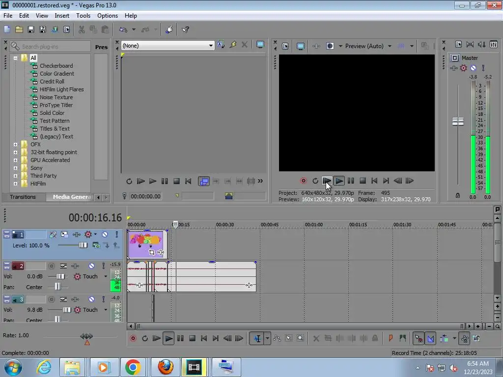Click the Insert Marker icon
This screenshot has width=503, height=377.
point(391,338)
